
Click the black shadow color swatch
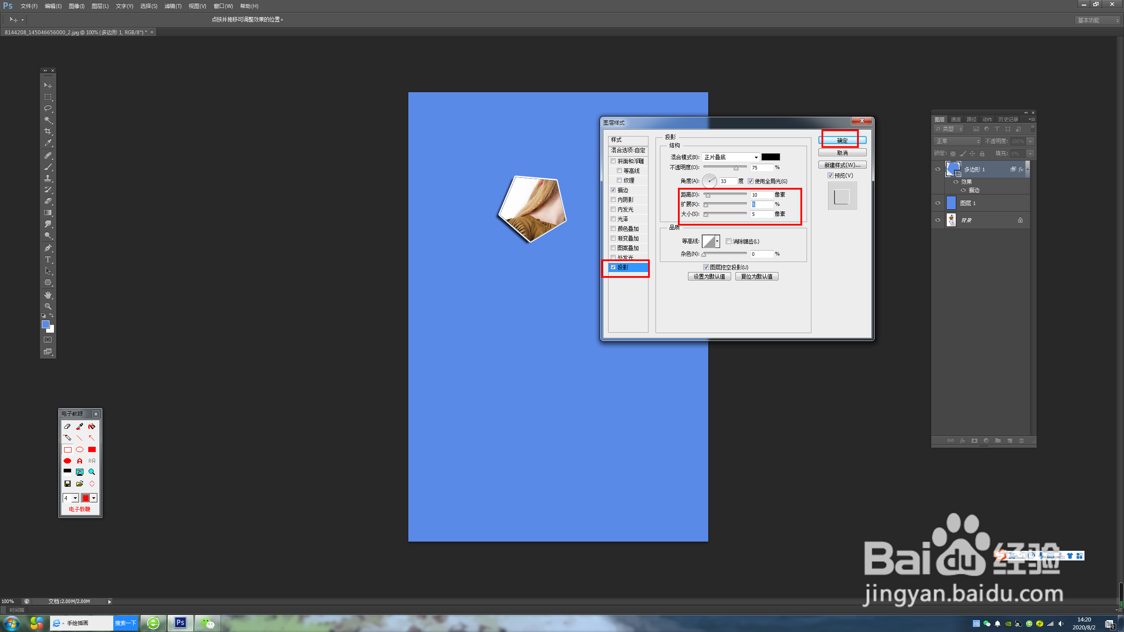point(771,157)
